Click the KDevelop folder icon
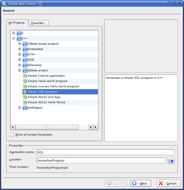 pyautogui.click(x=25, y=65)
